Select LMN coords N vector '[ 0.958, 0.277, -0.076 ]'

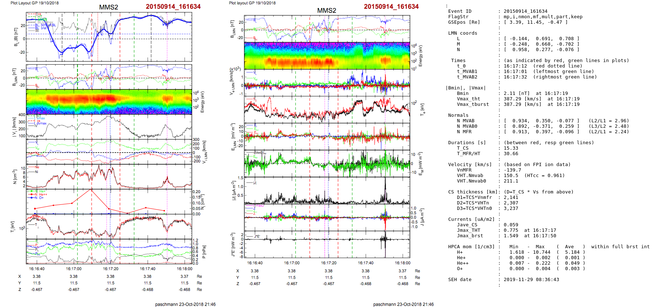[542, 50]
